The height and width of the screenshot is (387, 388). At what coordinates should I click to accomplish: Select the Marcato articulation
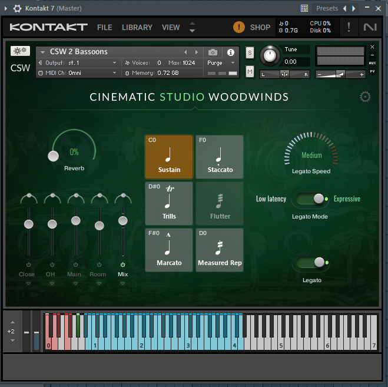point(169,250)
